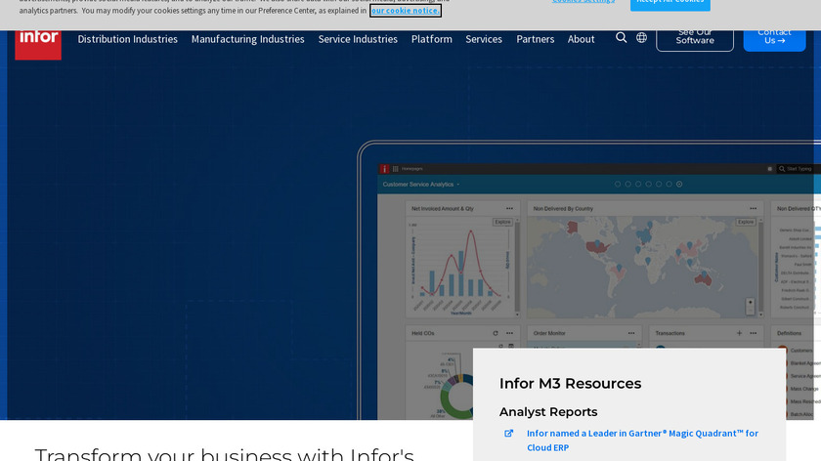The image size is (821, 461).
Task: Select the first carousel dot in dashboard header
Action: tap(618, 184)
